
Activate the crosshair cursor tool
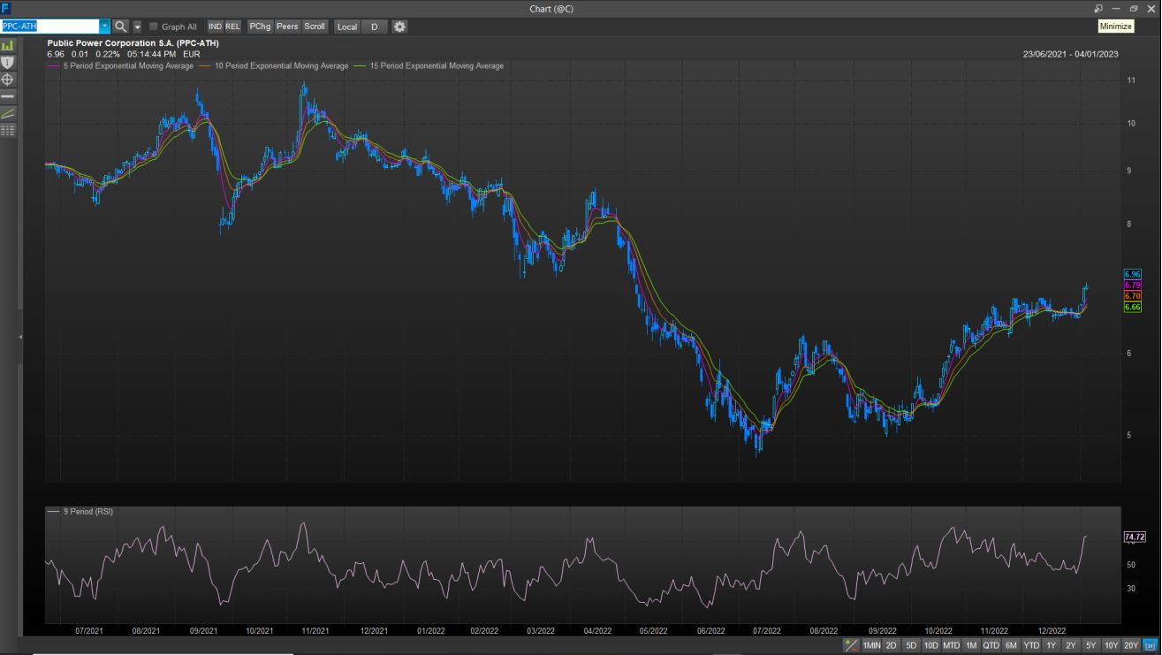point(8,80)
